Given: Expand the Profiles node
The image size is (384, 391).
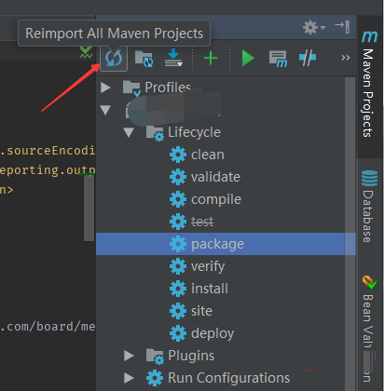Looking at the screenshot, I should point(105,88).
